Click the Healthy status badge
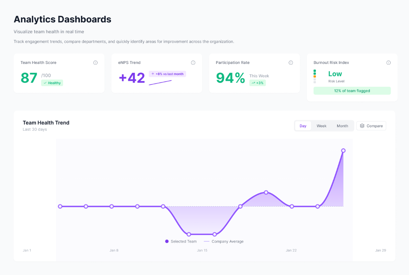Image resolution: width=409 pixels, height=275 pixels. click(x=52, y=83)
